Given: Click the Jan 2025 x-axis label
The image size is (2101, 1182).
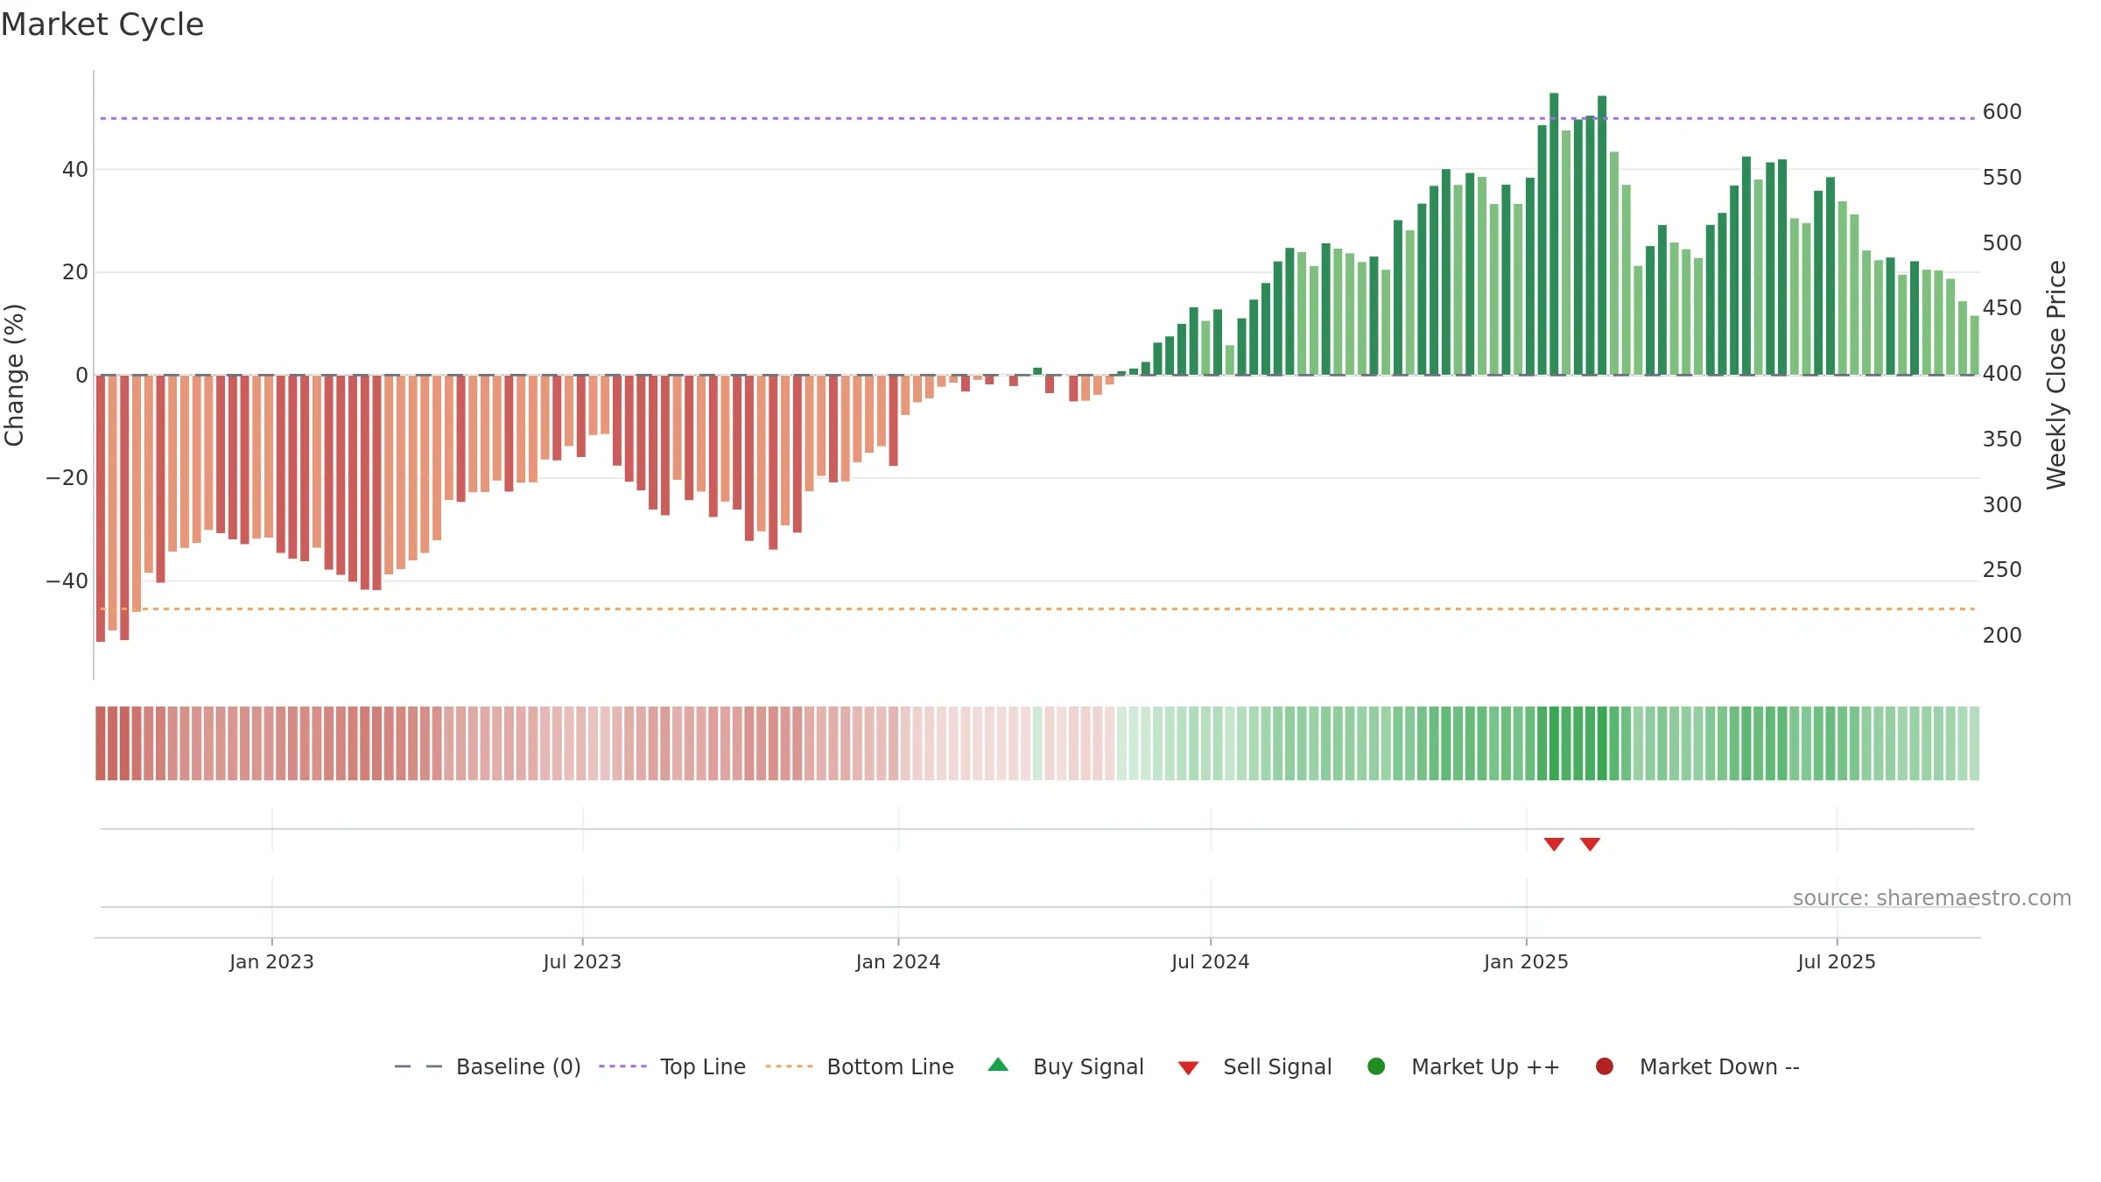Looking at the screenshot, I should tap(1526, 962).
